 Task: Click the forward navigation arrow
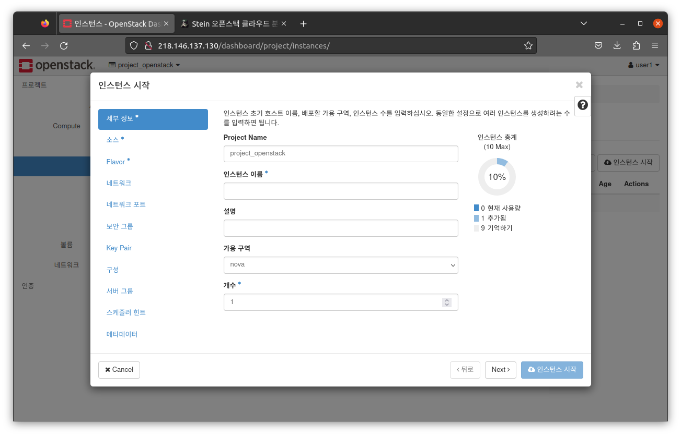click(45, 46)
